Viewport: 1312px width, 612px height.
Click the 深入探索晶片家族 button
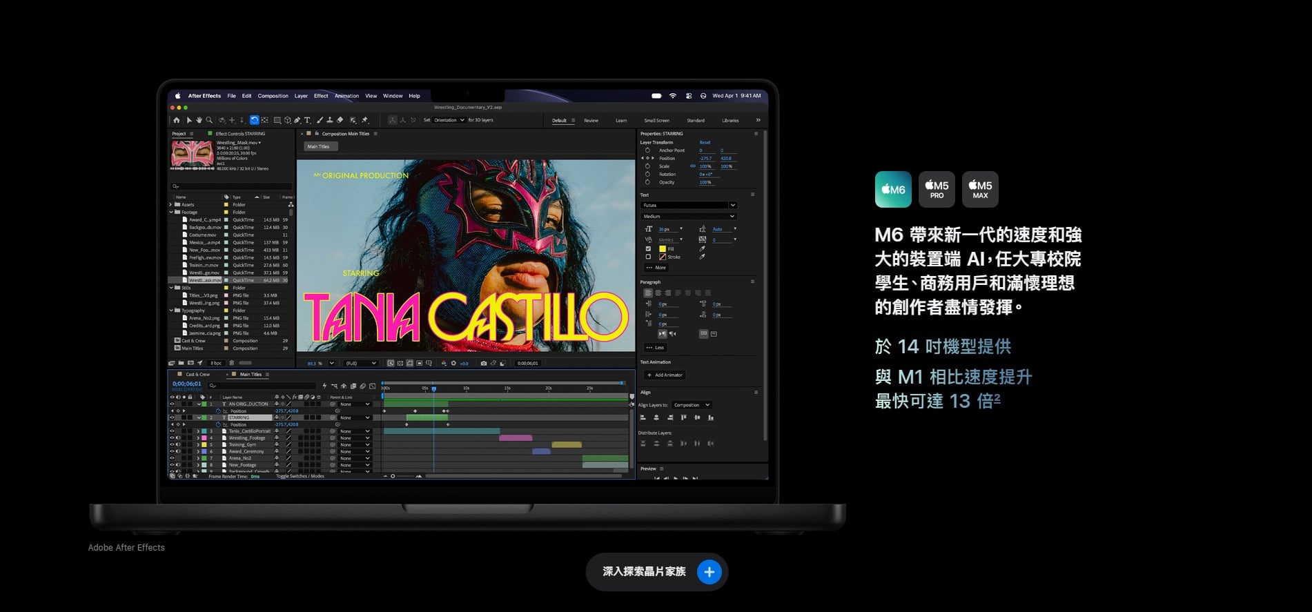(657, 572)
